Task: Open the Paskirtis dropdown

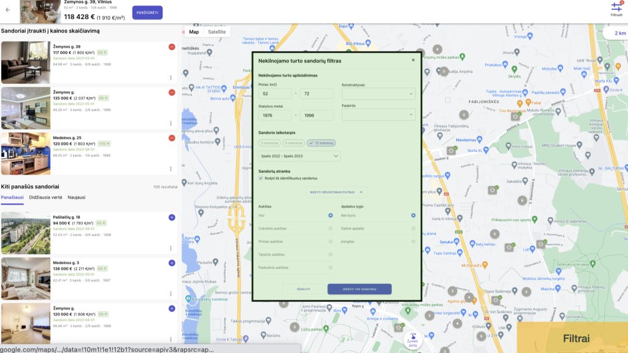Action: point(378,115)
